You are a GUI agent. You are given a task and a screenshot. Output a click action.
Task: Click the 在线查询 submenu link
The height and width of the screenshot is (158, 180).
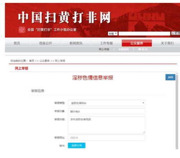(123, 49)
